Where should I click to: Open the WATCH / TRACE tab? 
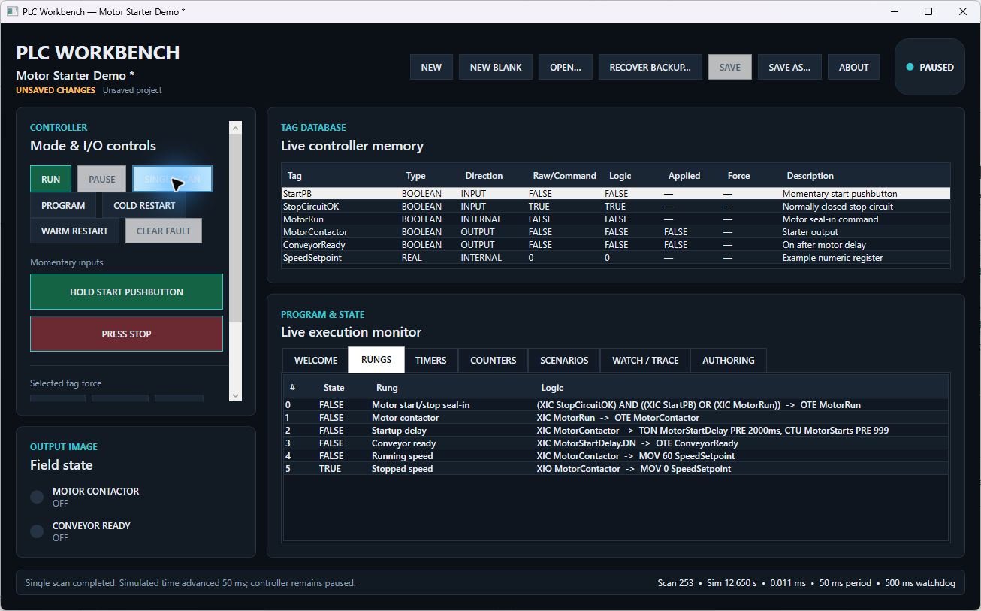(645, 360)
